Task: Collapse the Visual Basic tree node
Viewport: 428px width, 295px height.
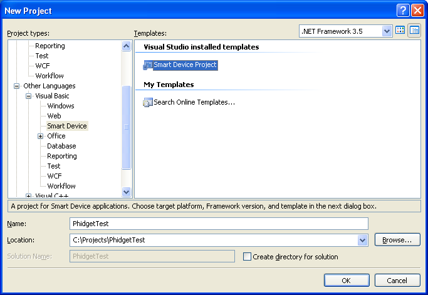Action: pyautogui.click(x=29, y=96)
